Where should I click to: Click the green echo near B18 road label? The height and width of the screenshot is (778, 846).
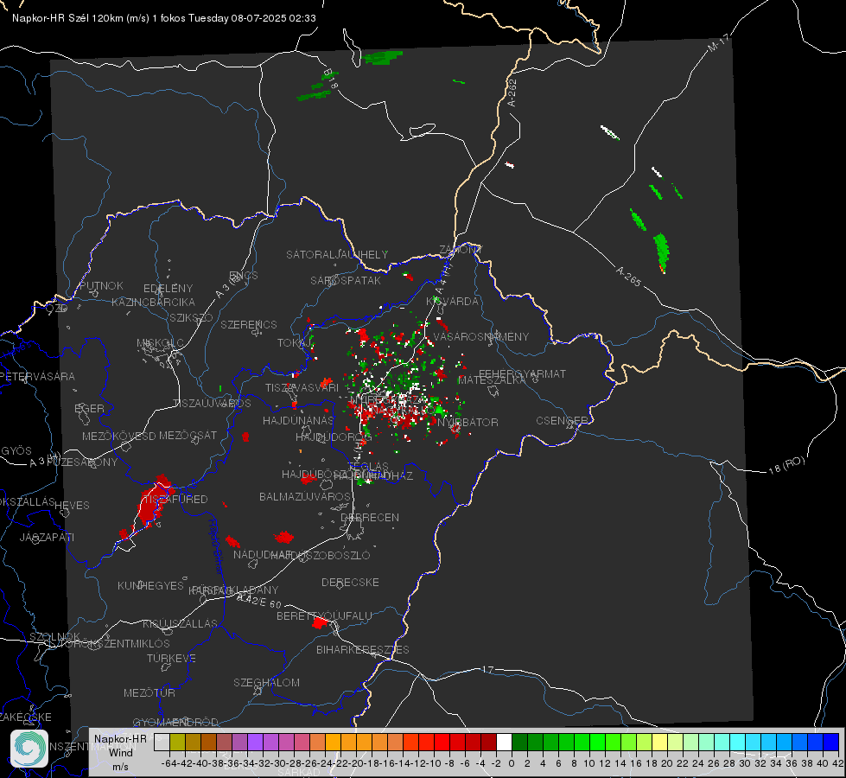[315, 96]
